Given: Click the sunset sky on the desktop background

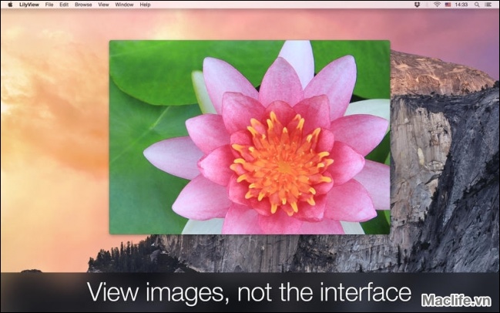Looking at the screenshot, I should [54, 116].
